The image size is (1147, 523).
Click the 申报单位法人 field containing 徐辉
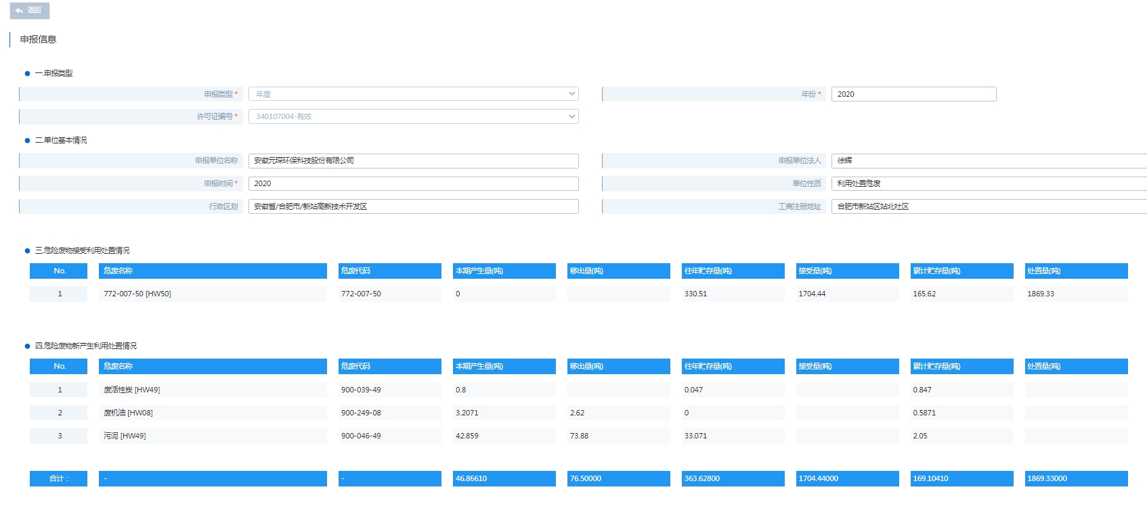(987, 161)
